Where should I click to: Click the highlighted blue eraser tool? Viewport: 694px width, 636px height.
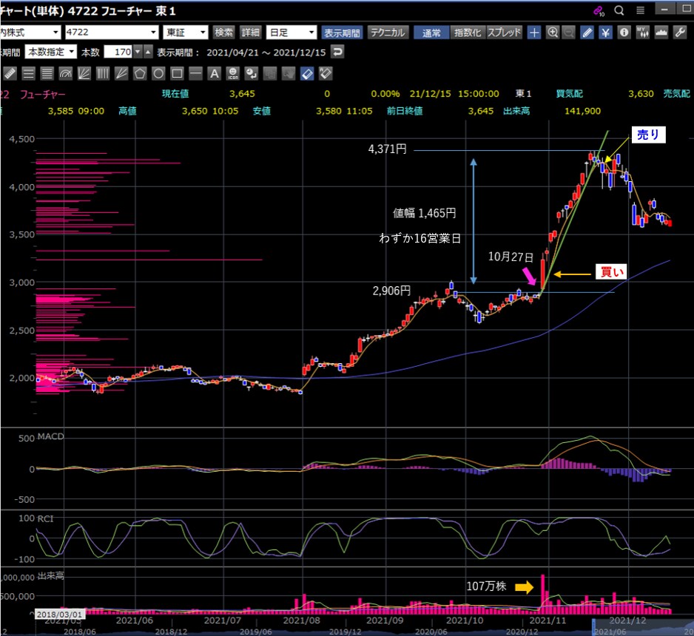click(x=307, y=73)
